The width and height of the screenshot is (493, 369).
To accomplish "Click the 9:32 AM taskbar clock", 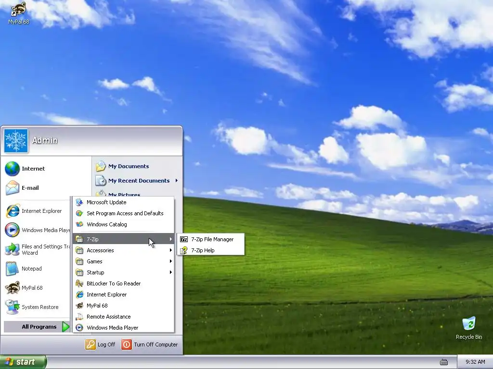I will 475,362.
